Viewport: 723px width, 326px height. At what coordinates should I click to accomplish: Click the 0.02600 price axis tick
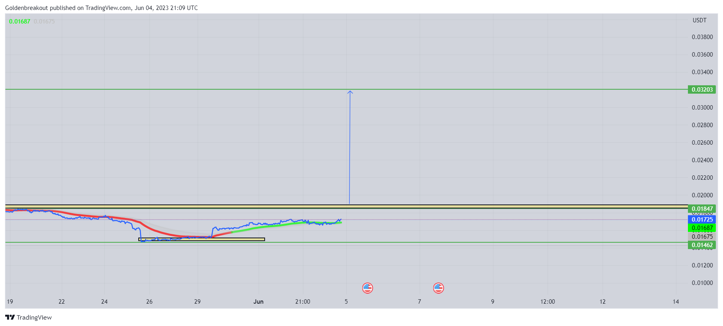702,143
